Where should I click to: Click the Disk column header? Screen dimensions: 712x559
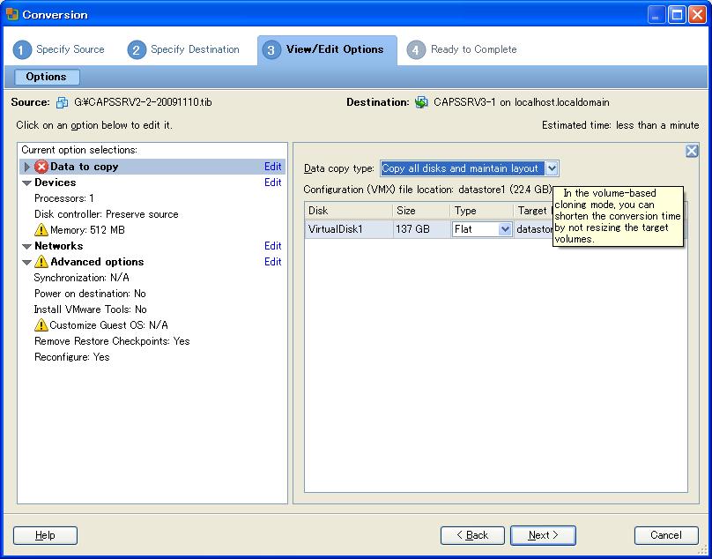(x=349, y=211)
